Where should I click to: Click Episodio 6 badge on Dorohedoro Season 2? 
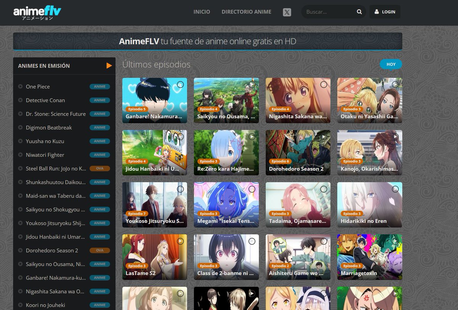(x=280, y=161)
